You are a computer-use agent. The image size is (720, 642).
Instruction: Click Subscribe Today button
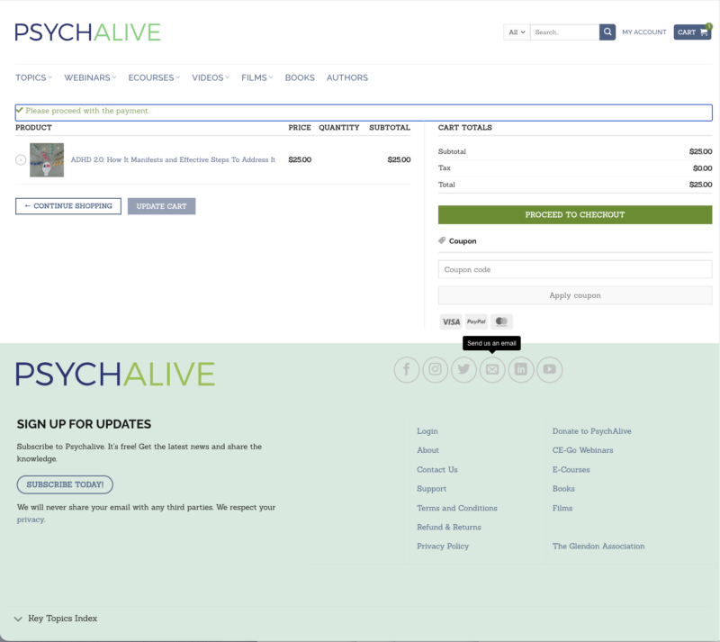(65, 484)
